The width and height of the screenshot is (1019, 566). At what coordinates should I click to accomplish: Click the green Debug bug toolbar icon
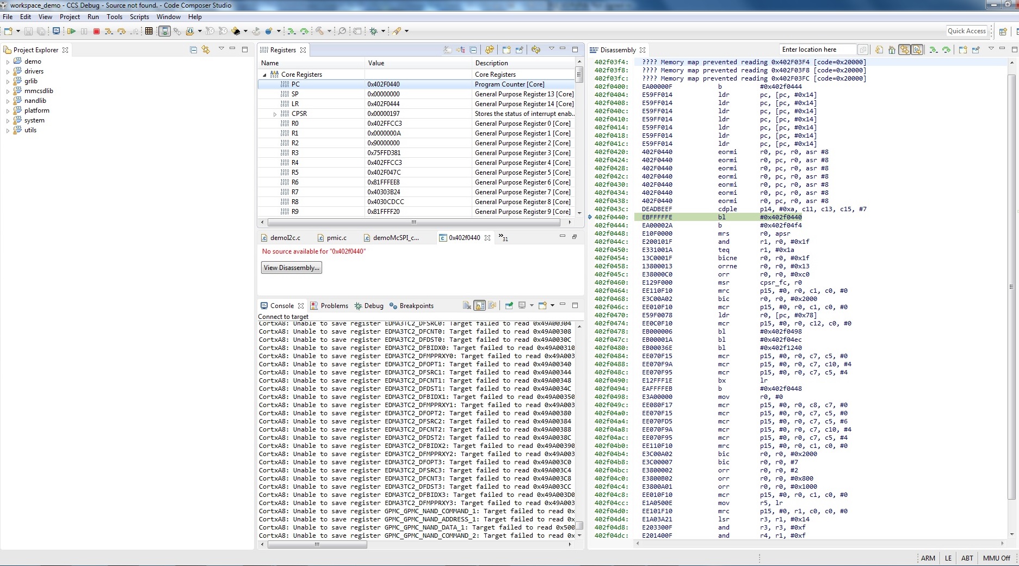point(373,31)
